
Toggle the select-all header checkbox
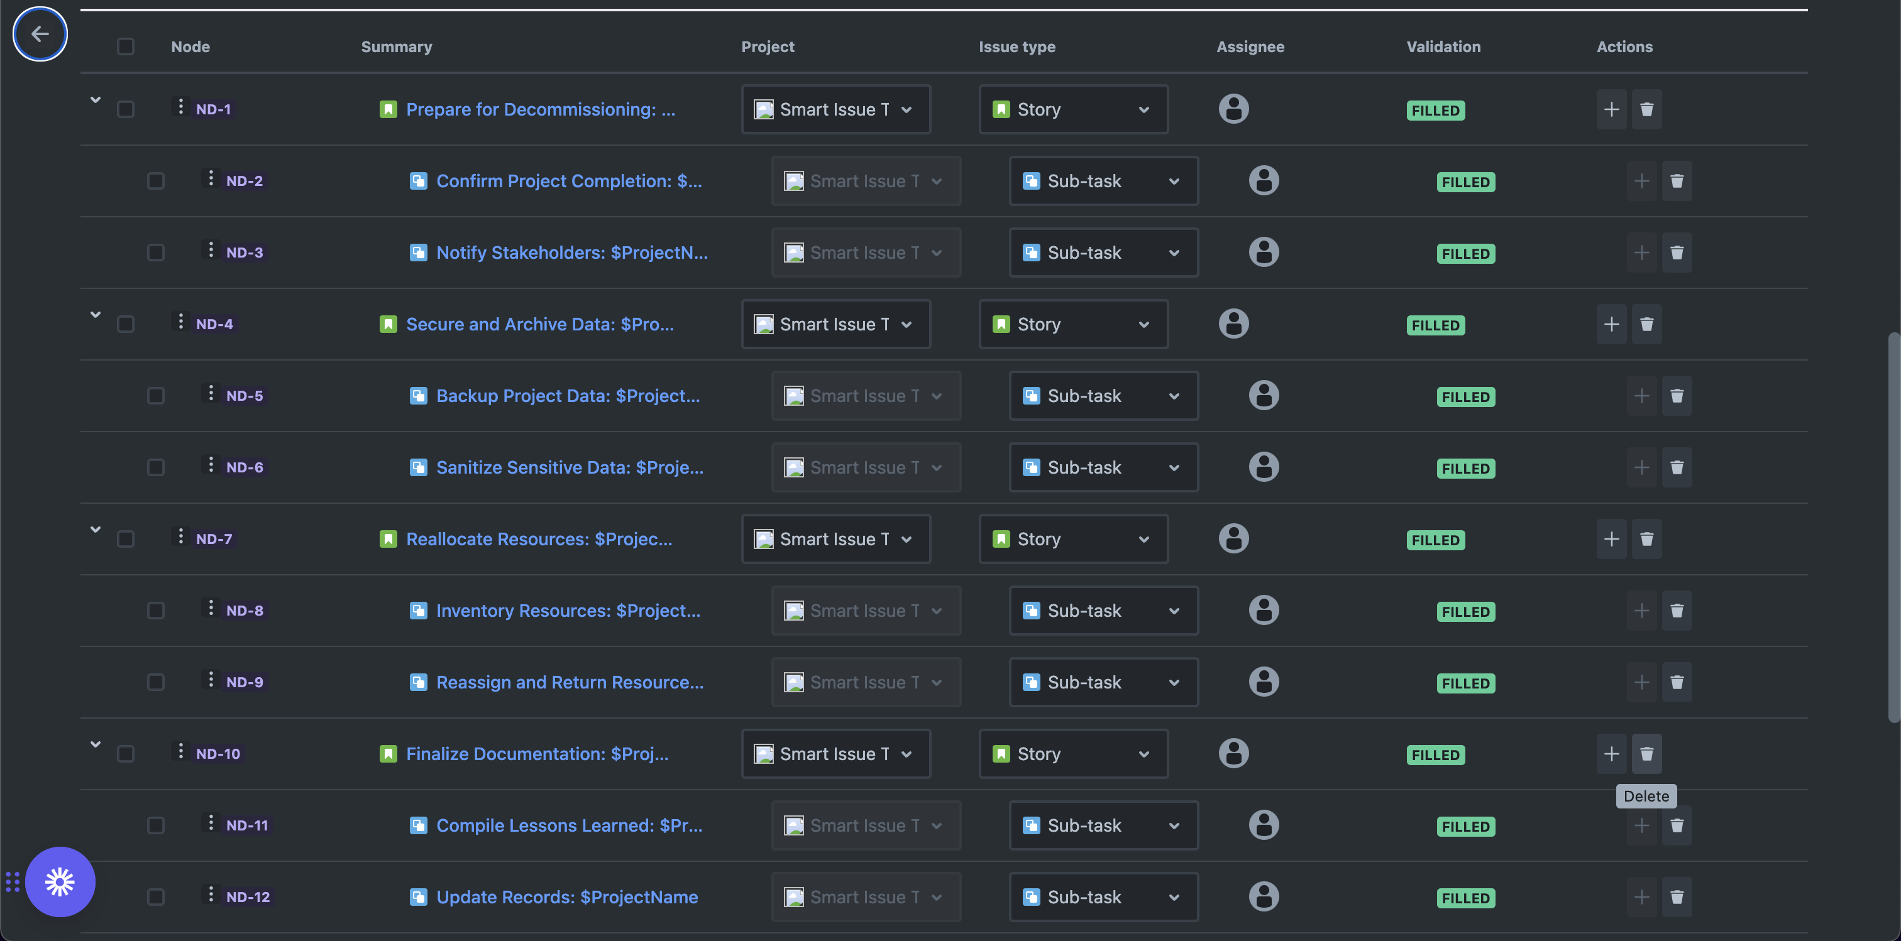[126, 46]
